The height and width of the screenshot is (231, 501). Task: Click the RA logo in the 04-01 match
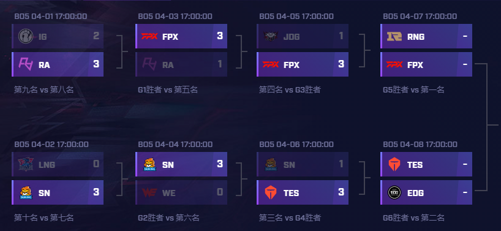coord(26,64)
